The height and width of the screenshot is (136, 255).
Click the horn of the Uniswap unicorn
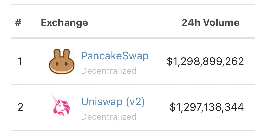click(x=55, y=99)
